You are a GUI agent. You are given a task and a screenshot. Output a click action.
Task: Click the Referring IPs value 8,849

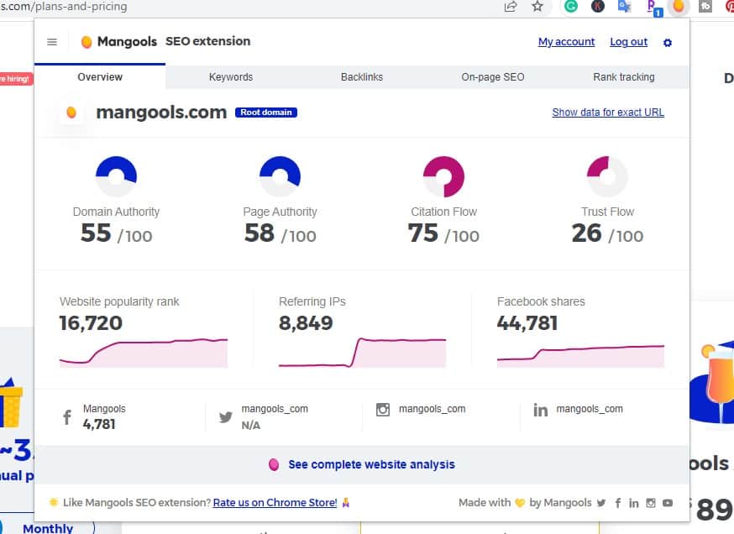(x=306, y=323)
